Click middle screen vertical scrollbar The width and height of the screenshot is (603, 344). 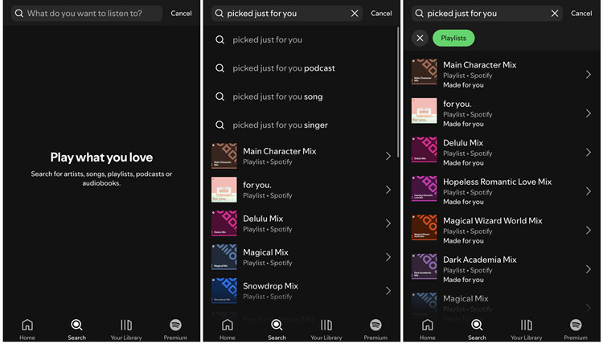pos(398,92)
